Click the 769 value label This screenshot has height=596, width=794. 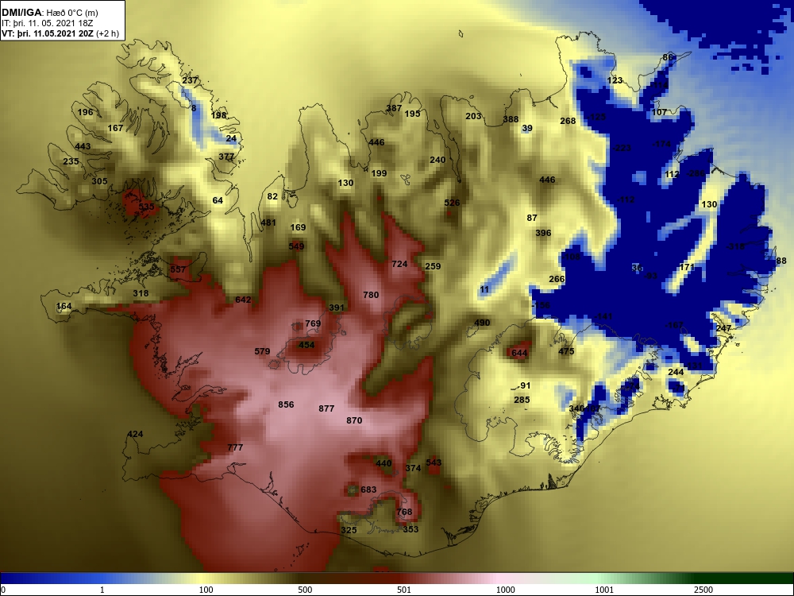pyautogui.click(x=313, y=324)
